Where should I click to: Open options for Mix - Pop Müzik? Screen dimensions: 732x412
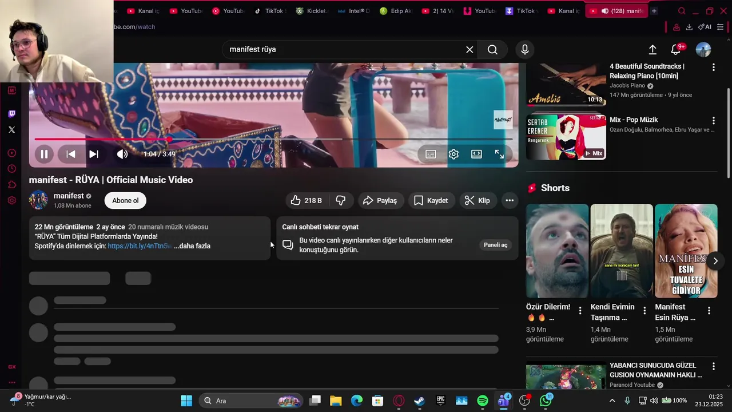coord(713,121)
